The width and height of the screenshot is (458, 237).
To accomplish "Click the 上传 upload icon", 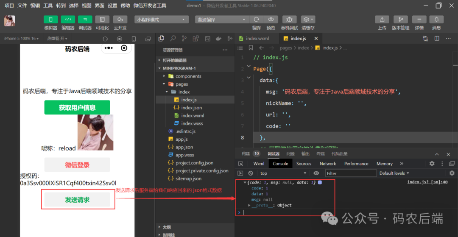I will point(382,20).
